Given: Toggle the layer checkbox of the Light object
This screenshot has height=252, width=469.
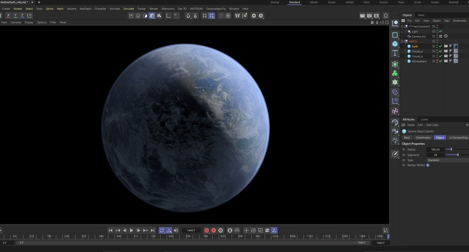Looking at the screenshot, I should (x=434, y=31).
